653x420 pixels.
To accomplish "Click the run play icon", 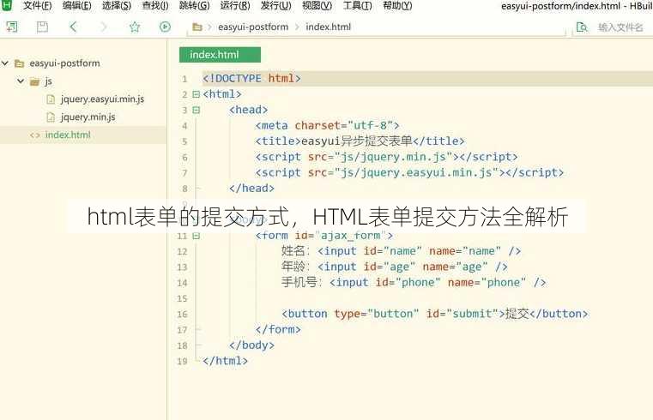I will coord(165,27).
